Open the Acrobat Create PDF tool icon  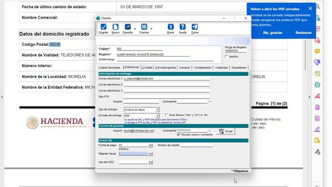point(317,41)
